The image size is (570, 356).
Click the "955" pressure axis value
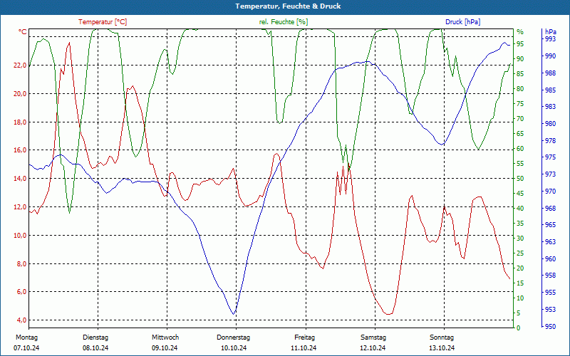coord(550,293)
